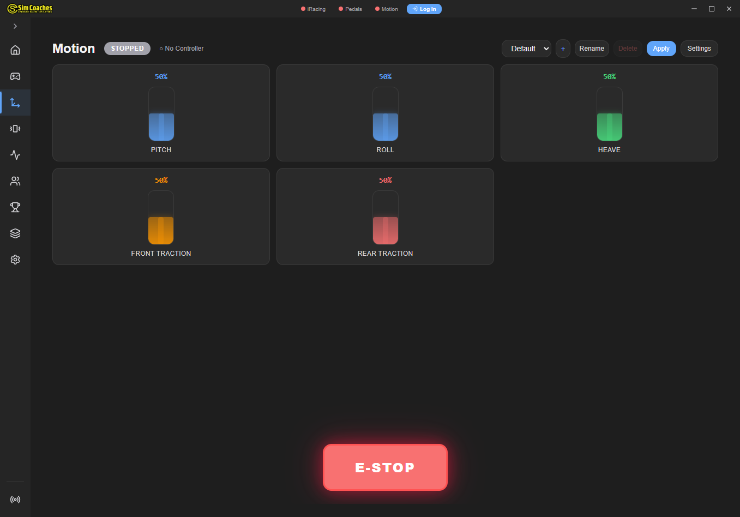Screen dimensions: 740x517
Task: Click the Rename profile button
Action: pyautogui.click(x=592, y=49)
